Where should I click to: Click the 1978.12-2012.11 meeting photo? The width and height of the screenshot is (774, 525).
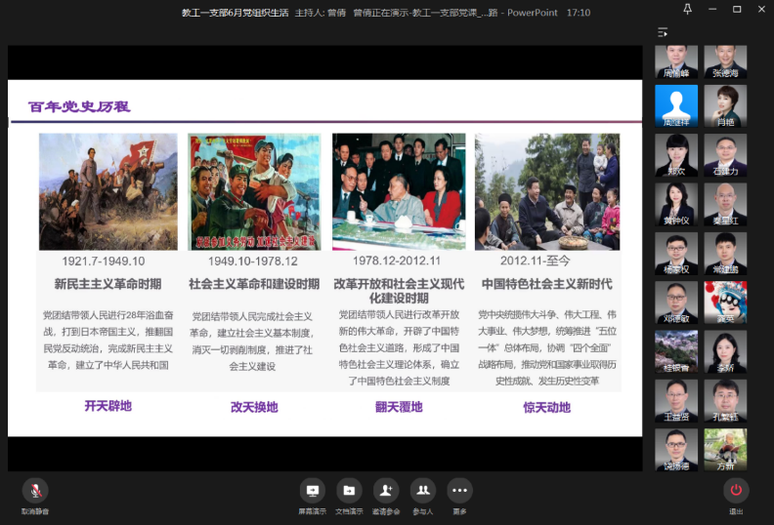[x=399, y=191]
